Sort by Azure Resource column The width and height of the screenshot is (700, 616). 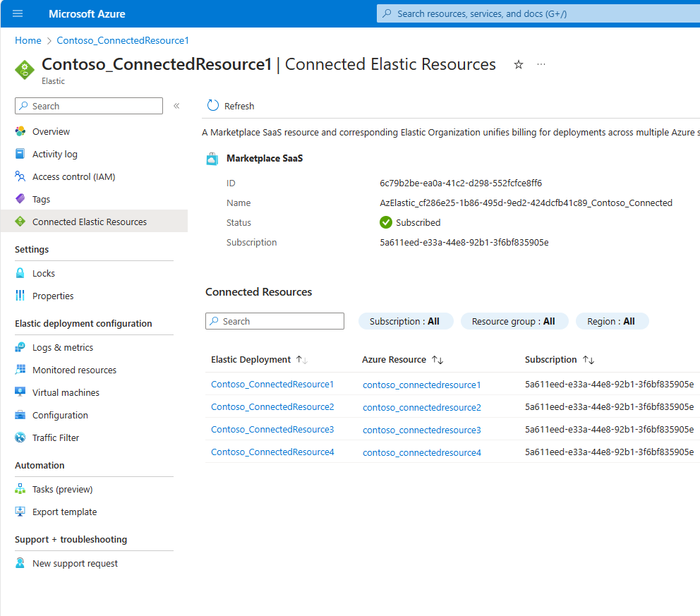point(402,360)
